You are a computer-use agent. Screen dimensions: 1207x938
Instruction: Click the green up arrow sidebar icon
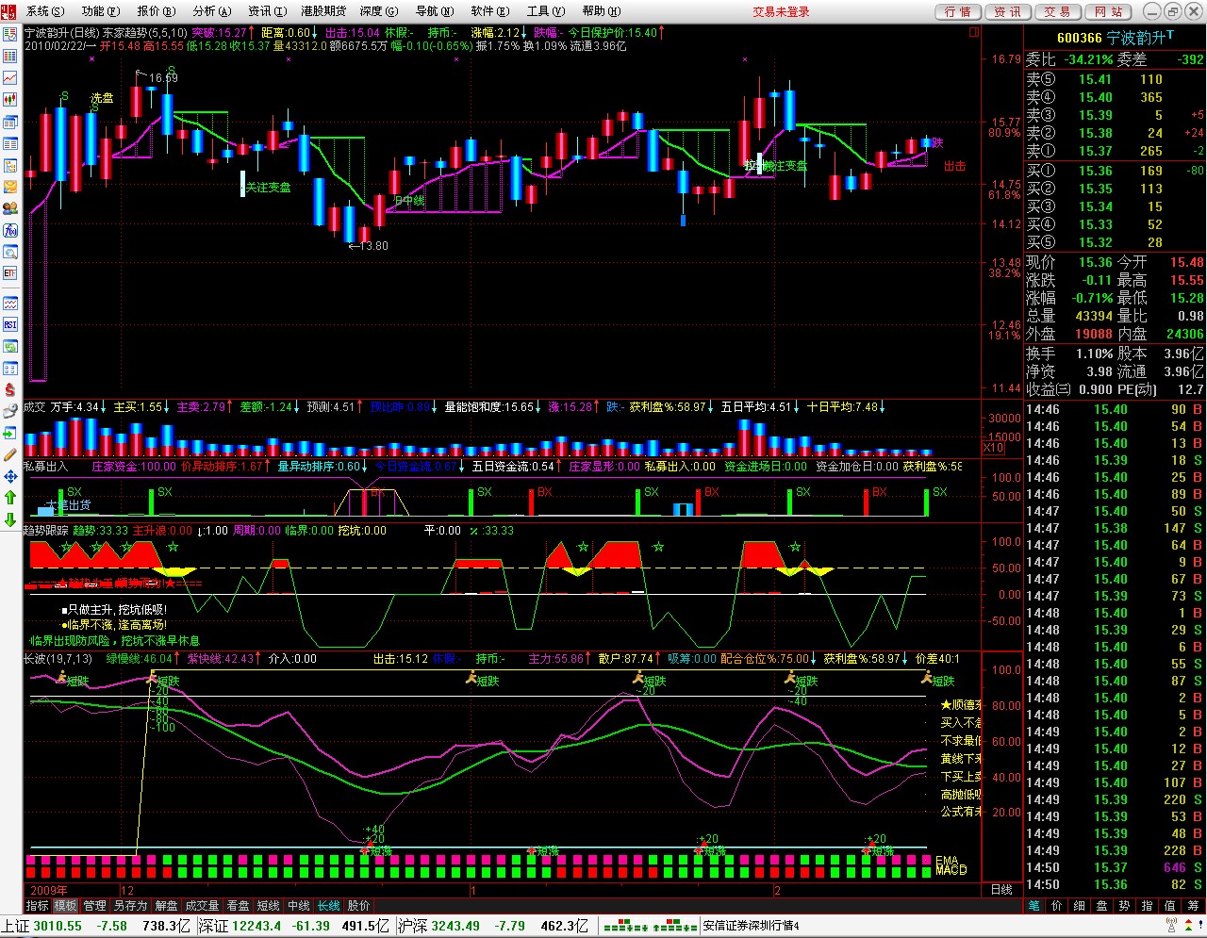pyautogui.click(x=10, y=498)
